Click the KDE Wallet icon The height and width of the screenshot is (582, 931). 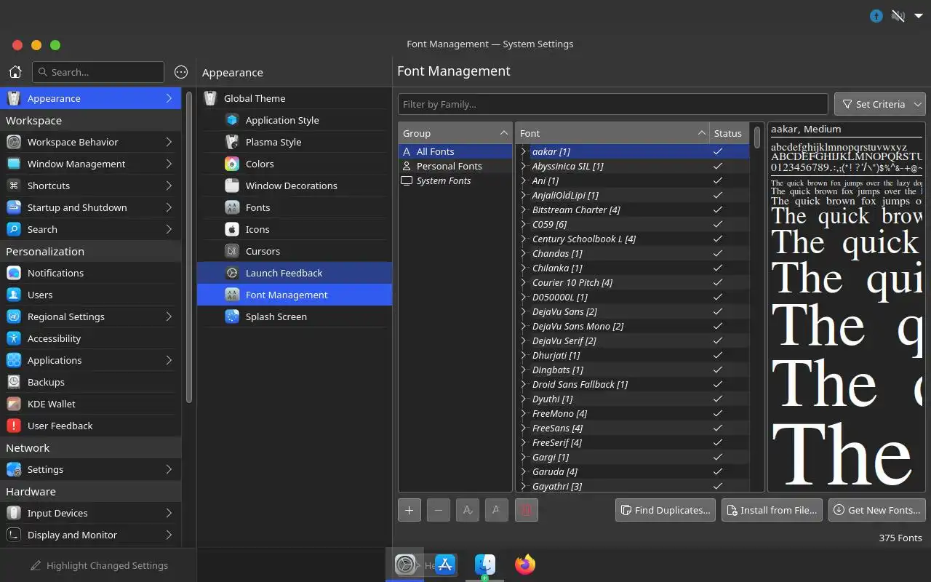click(13, 404)
